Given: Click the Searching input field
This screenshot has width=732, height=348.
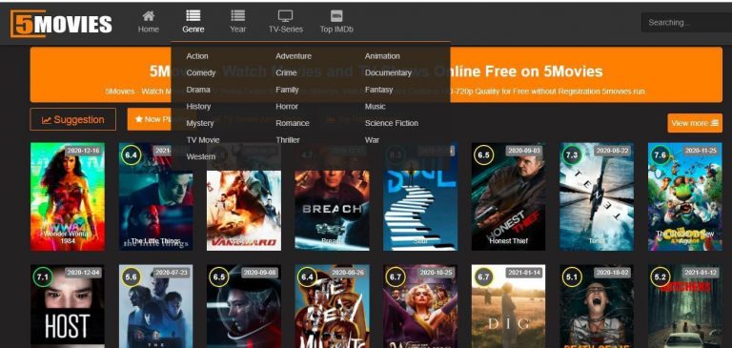Looking at the screenshot, I should pyautogui.click(x=686, y=23).
